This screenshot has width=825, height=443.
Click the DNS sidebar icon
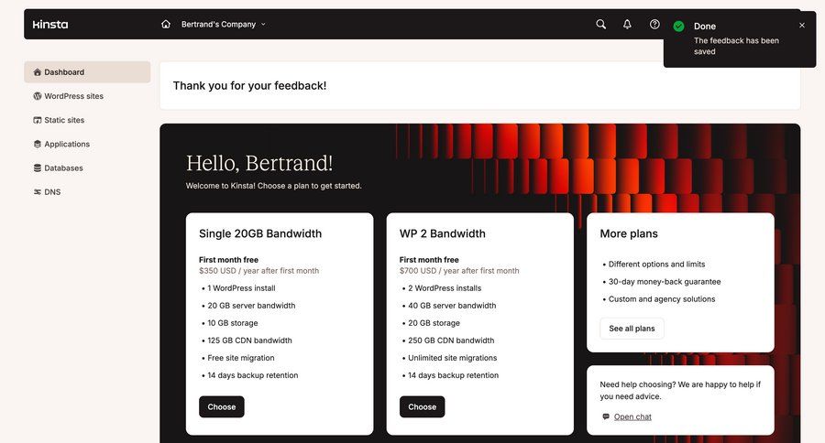[38, 192]
